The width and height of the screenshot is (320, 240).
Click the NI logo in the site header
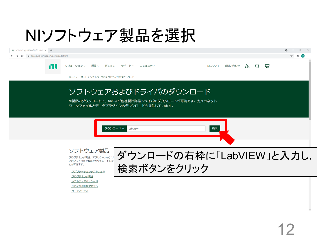click(x=53, y=66)
